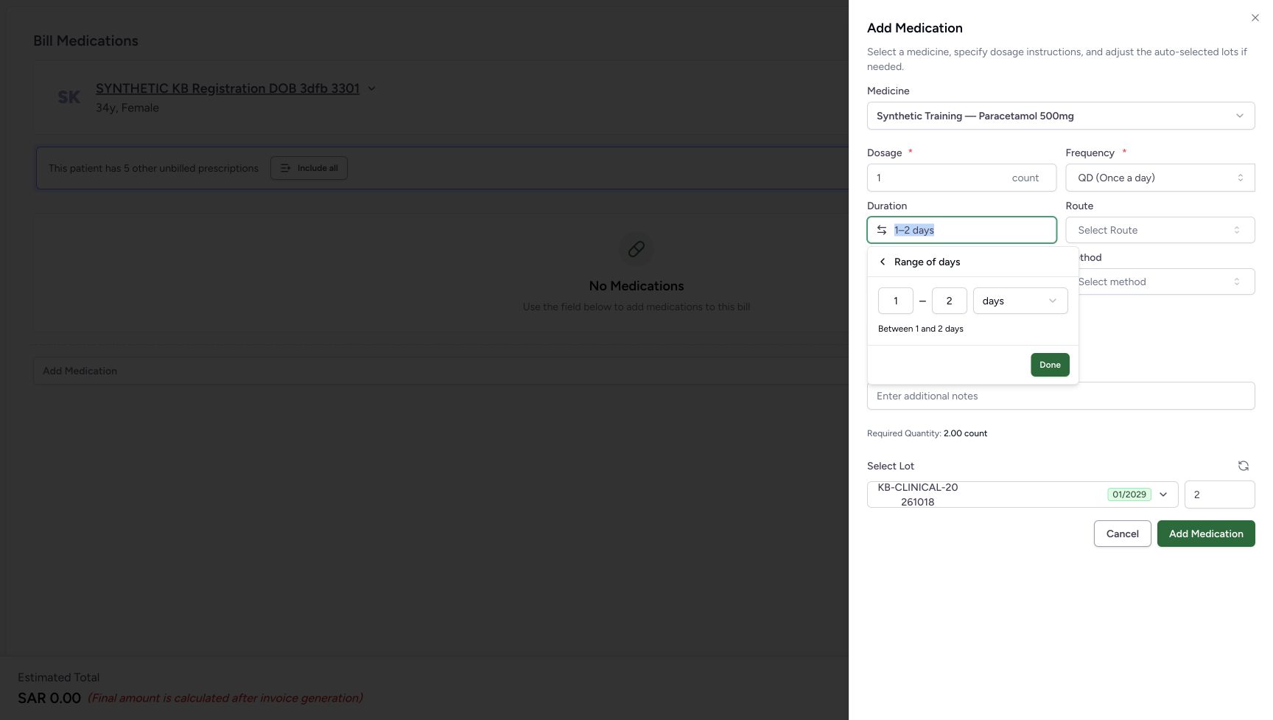
Task: Click the 01/2029 expiry badge
Action: pos(1129,494)
